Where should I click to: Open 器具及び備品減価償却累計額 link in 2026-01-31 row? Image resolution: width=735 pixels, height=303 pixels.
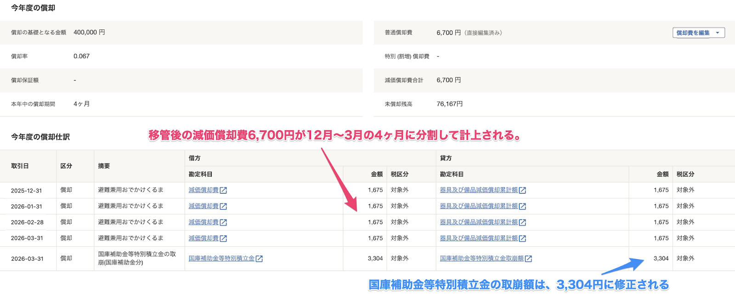[479, 206]
